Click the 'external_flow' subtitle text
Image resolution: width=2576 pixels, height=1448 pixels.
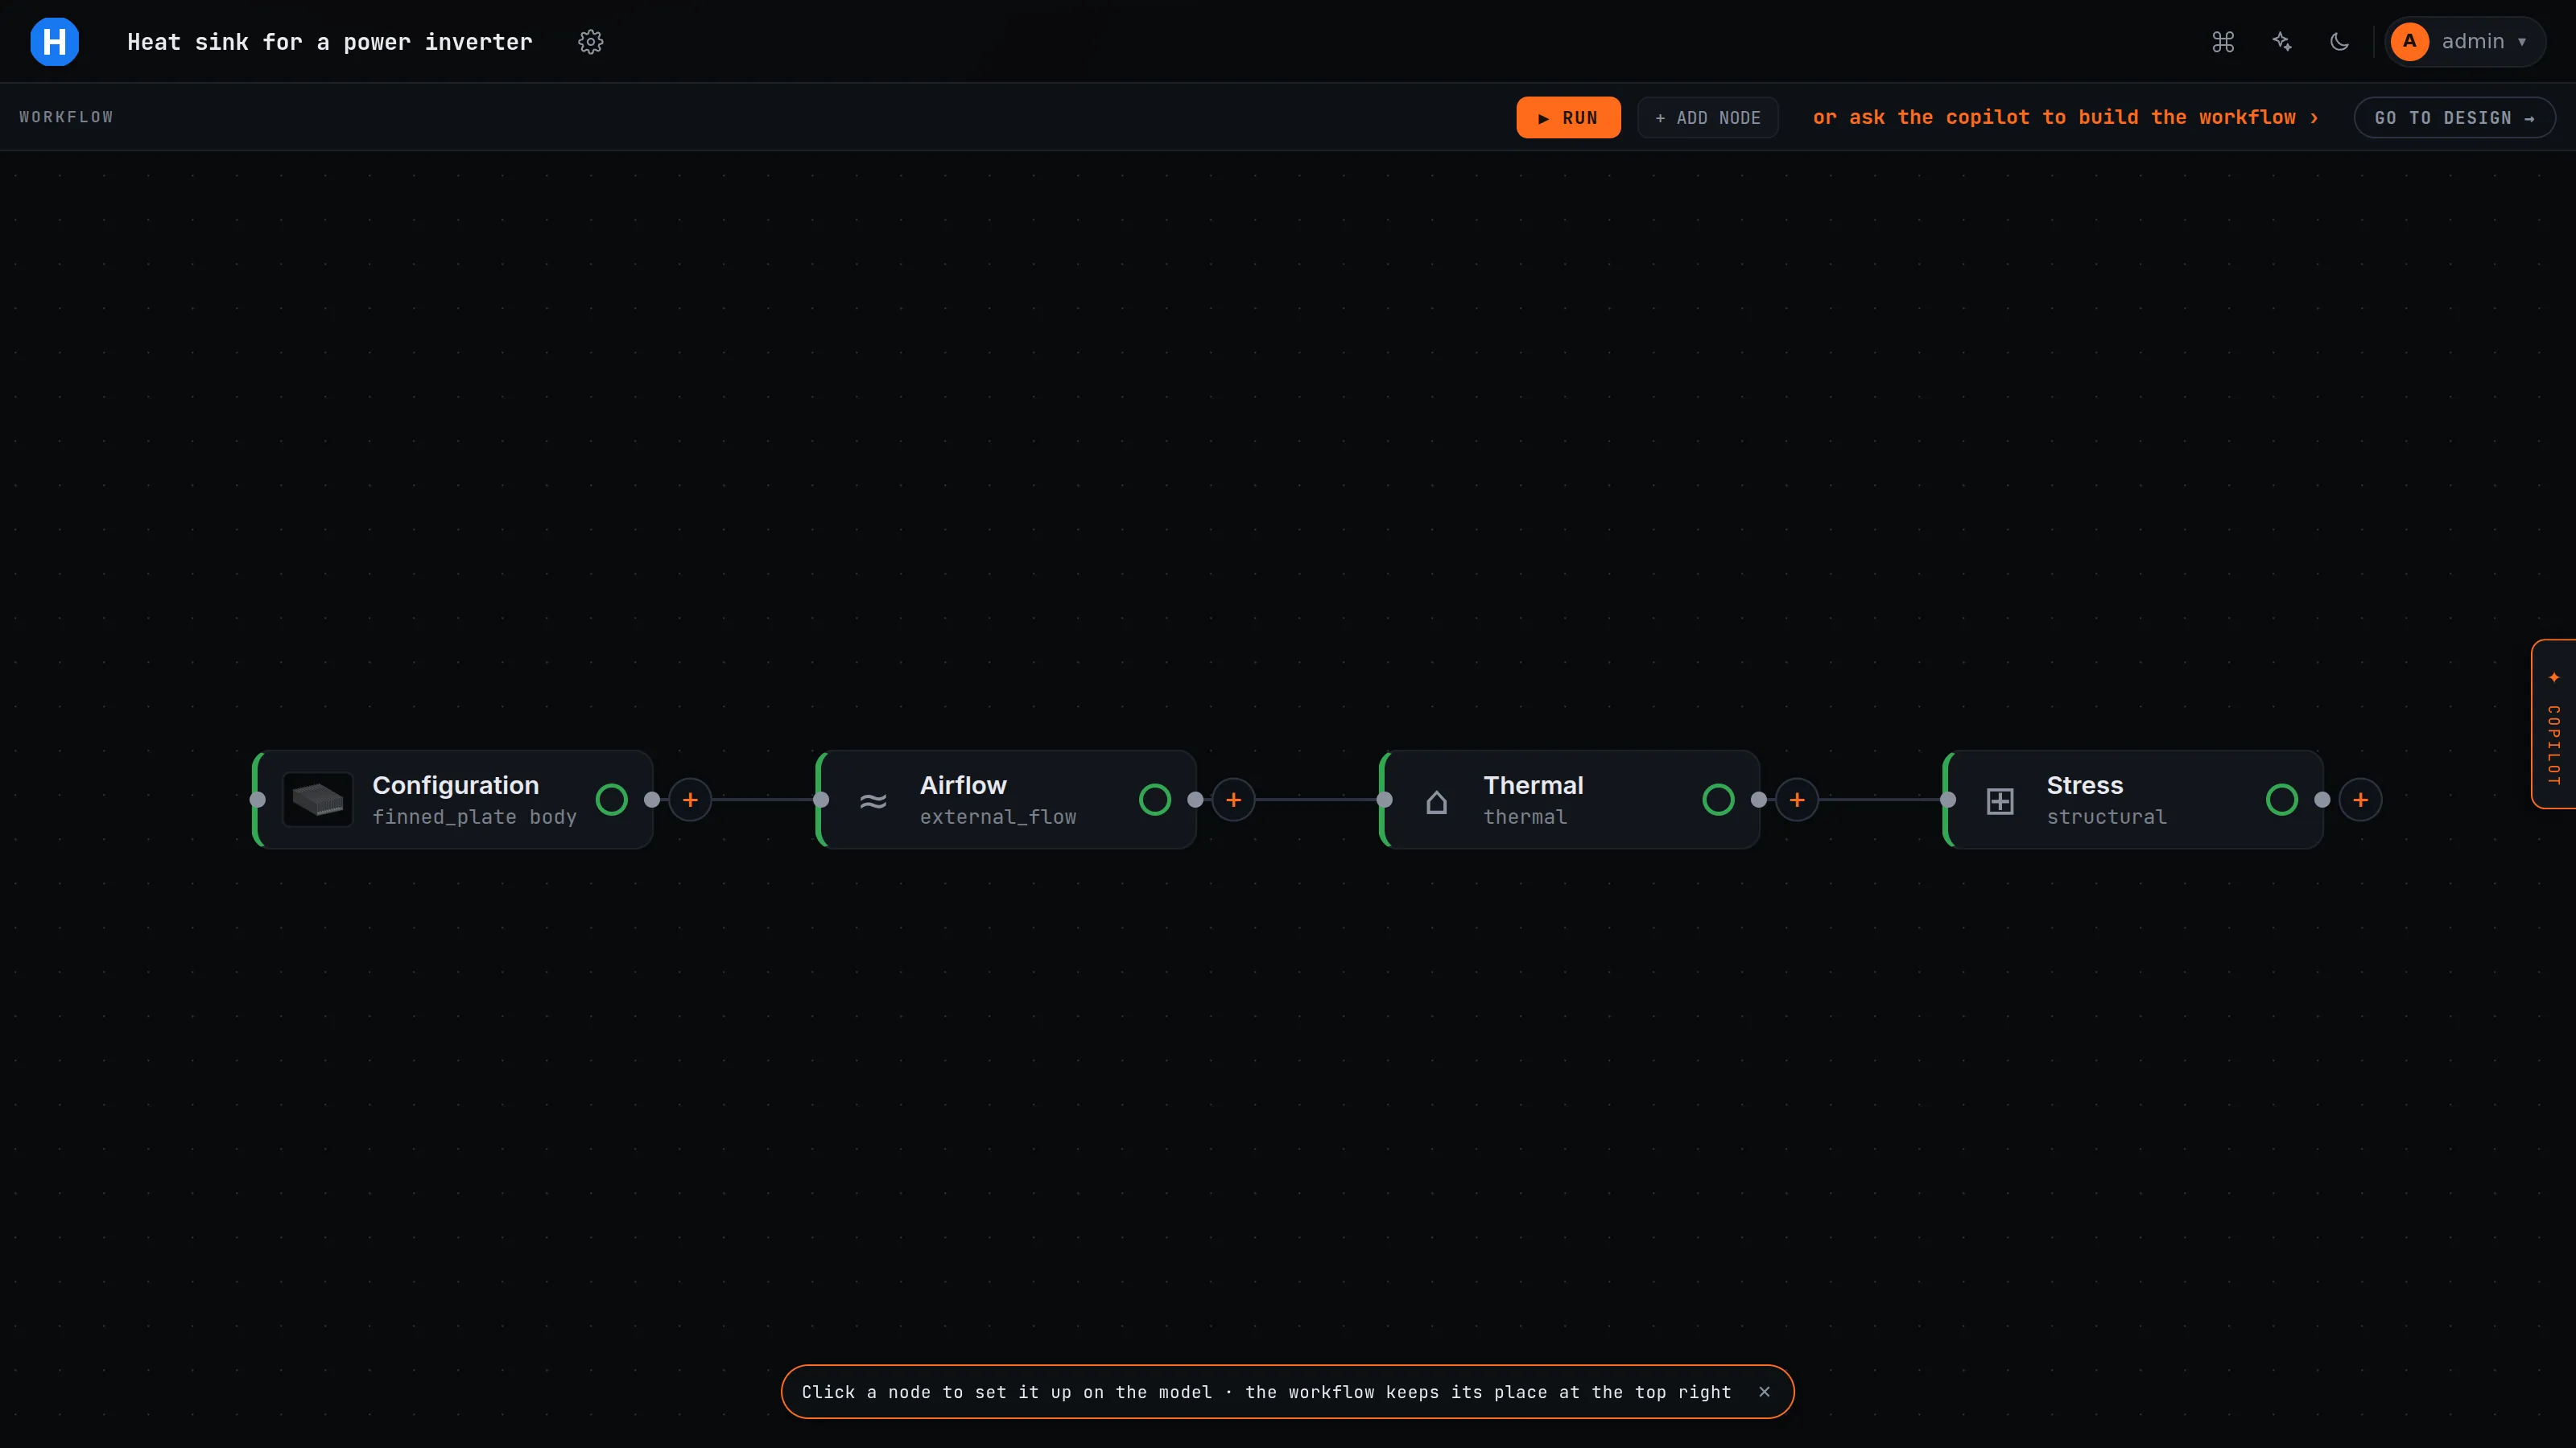[998, 817]
